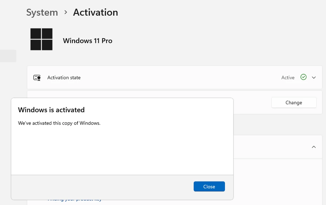Click the Windows 11 Pro edition label
Image resolution: width=326 pixels, height=205 pixels.
[87, 41]
